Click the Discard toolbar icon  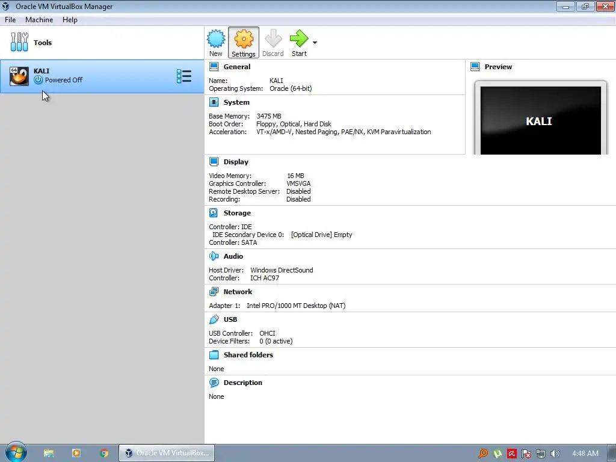point(273,39)
